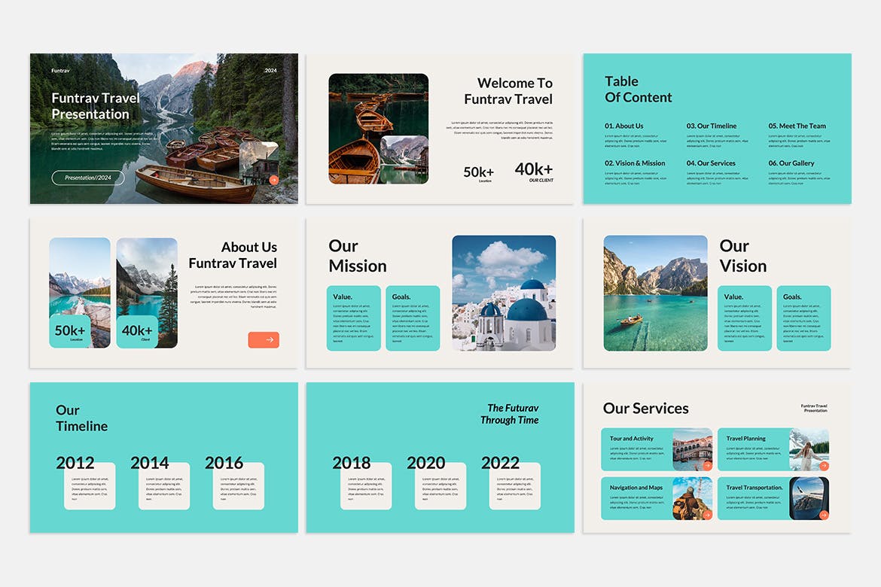The image size is (881, 587).
Task: Click arrow icon on Travel Transportation card
Action: pos(824,515)
